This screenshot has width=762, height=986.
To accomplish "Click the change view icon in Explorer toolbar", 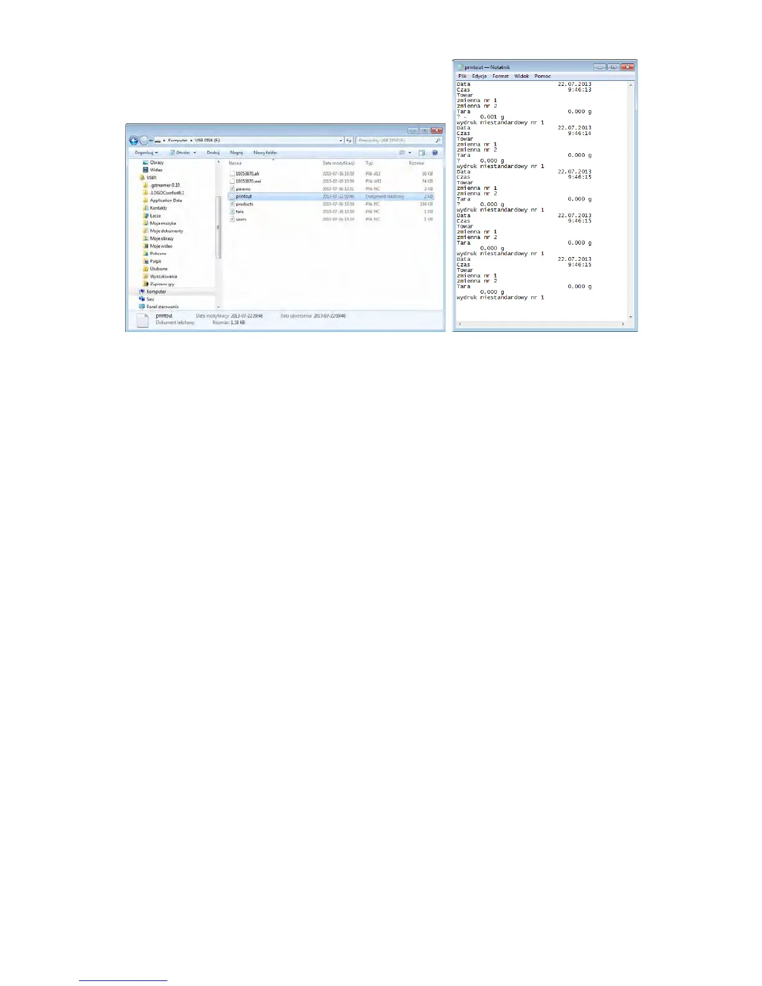I will tap(402, 153).
